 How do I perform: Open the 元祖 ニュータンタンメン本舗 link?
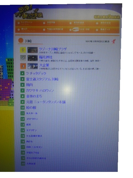tap(46, 102)
